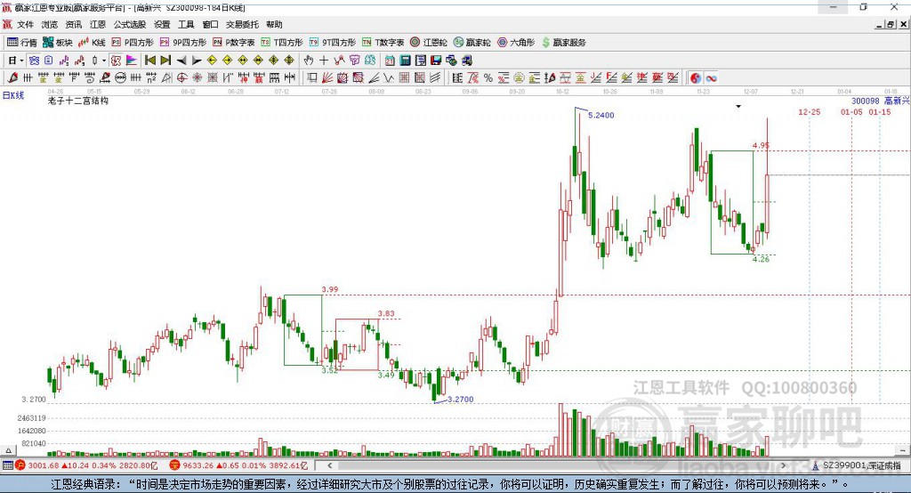Open the T数字表 tool
The width and height of the screenshot is (911, 493).
click(x=383, y=43)
